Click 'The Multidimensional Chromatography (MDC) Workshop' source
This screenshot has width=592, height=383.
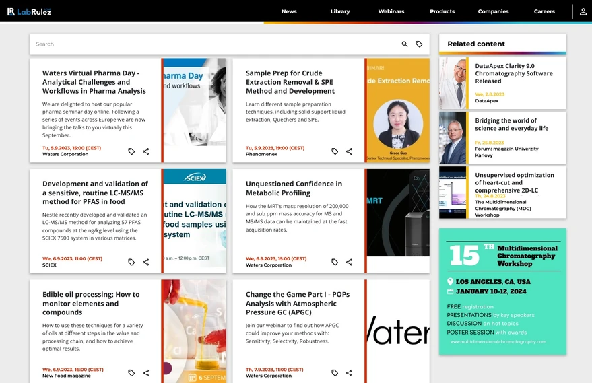click(503, 208)
